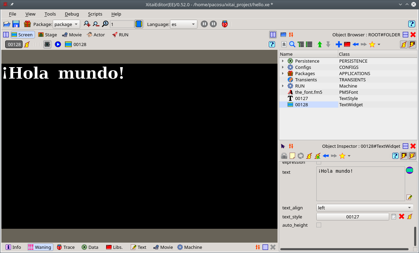The image size is (419, 253).
Task: Open the Package dropdown
Action: [x=66, y=24]
